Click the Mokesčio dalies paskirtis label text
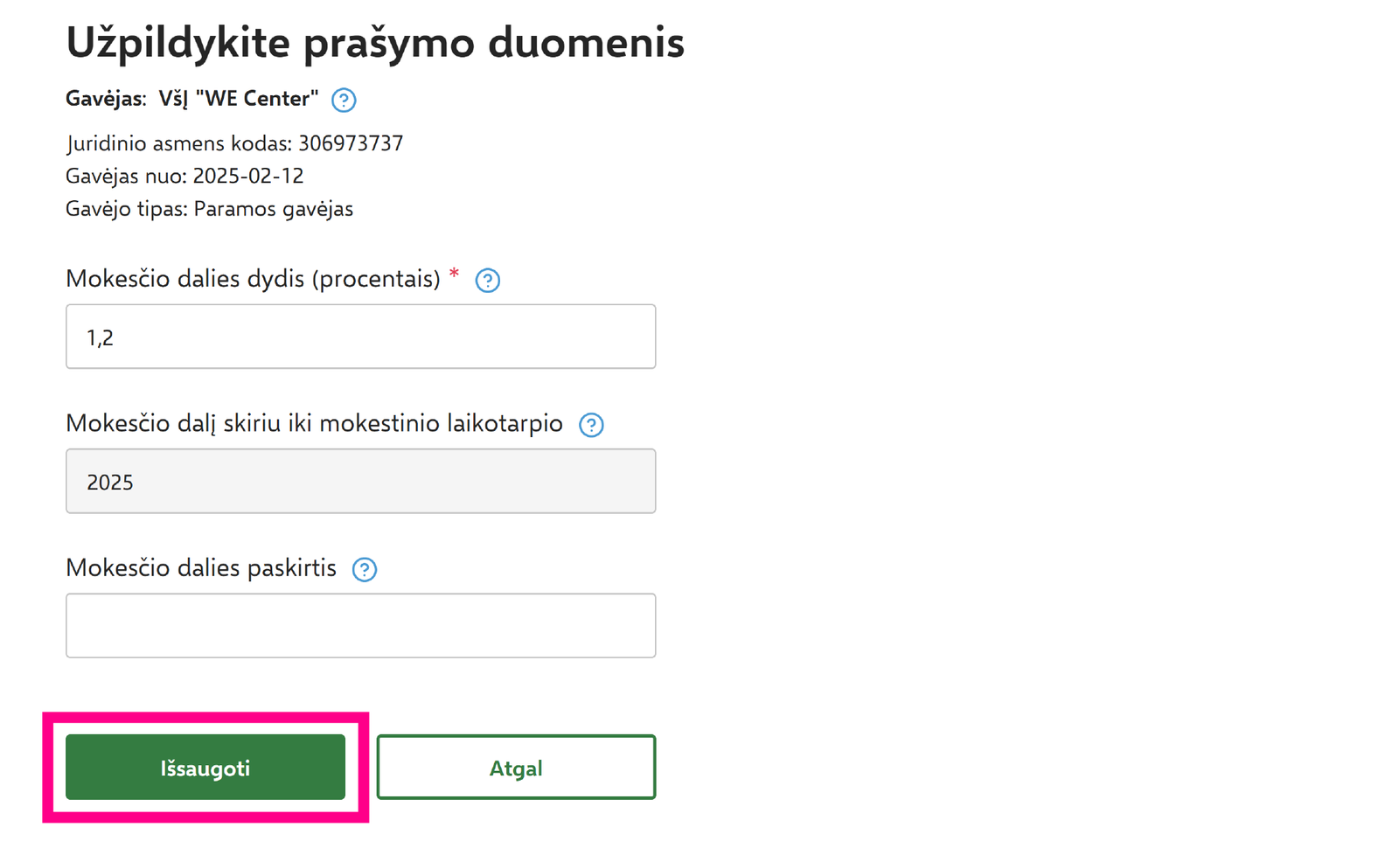The image size is (1399, 855). tap(201, 568)
